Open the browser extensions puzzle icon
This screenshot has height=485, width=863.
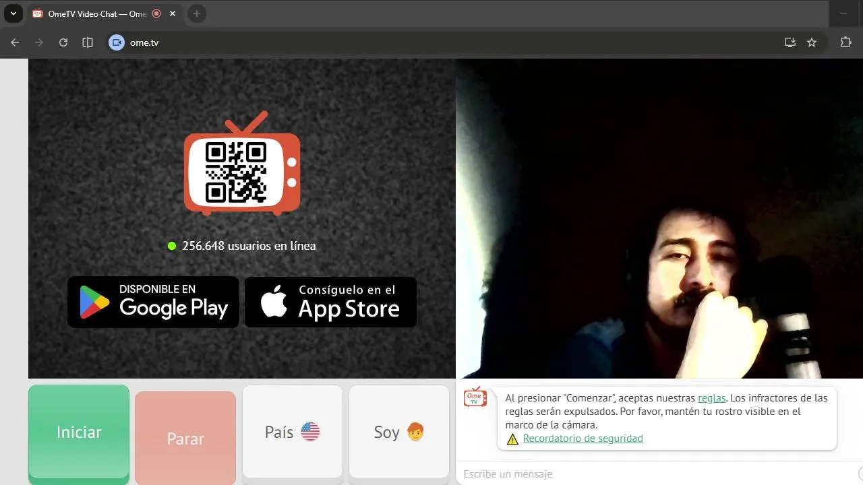click(x=845, y=42)
